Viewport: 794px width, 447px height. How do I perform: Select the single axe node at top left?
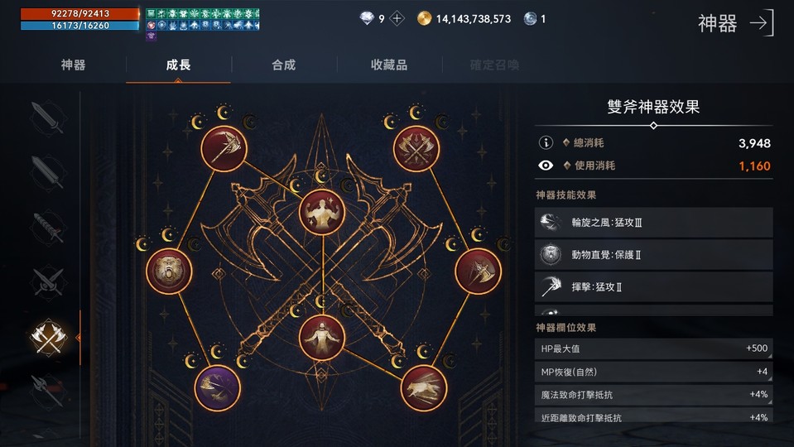coord(224,148)
